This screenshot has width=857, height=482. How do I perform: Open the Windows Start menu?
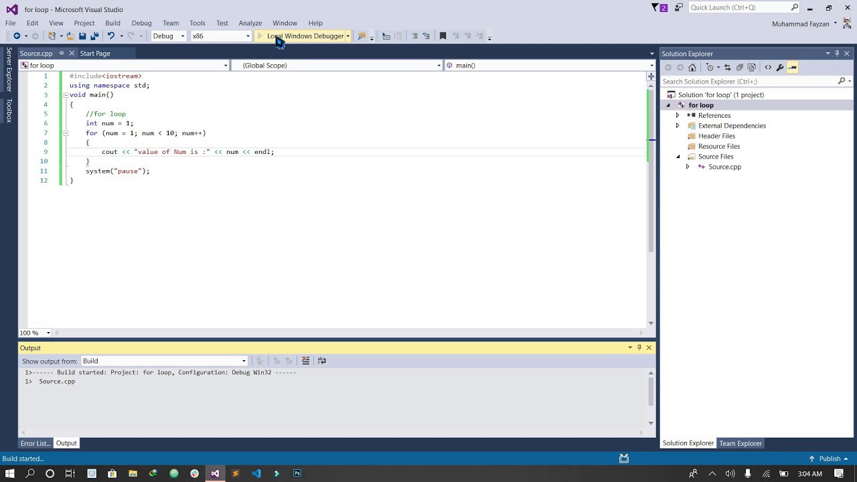coord(10,473)
